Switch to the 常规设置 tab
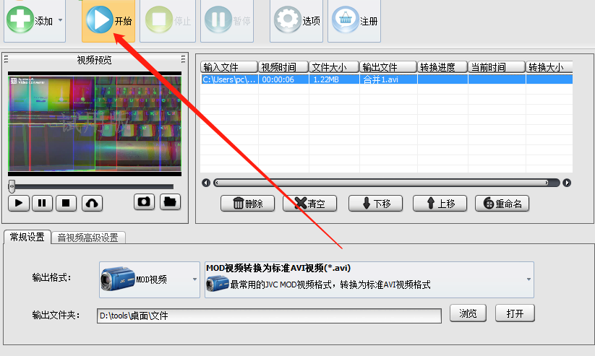595x356 pixels. tap(27, 237)
